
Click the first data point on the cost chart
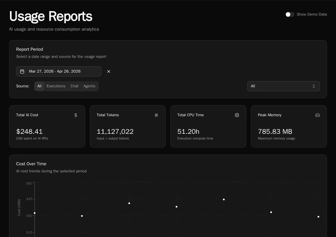[x=35, y=213]
